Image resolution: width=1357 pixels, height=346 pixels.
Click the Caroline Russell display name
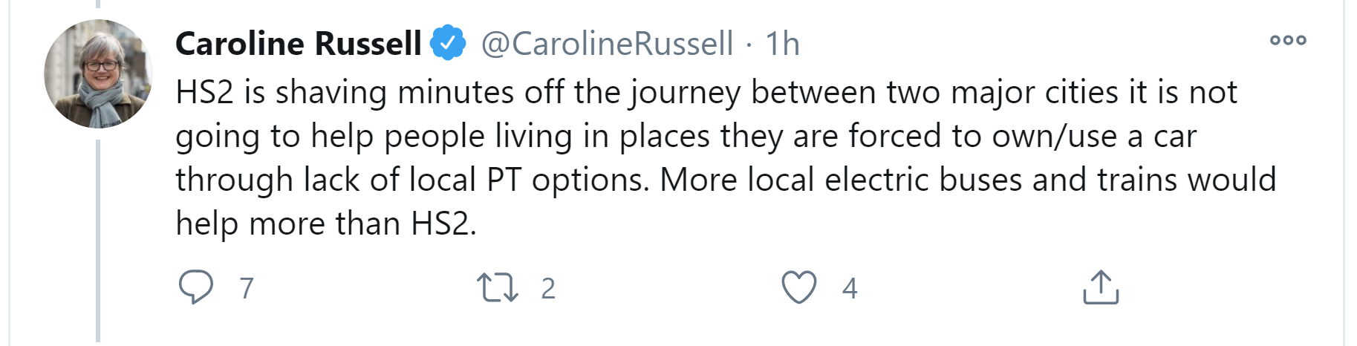click(x=299, y=44)
